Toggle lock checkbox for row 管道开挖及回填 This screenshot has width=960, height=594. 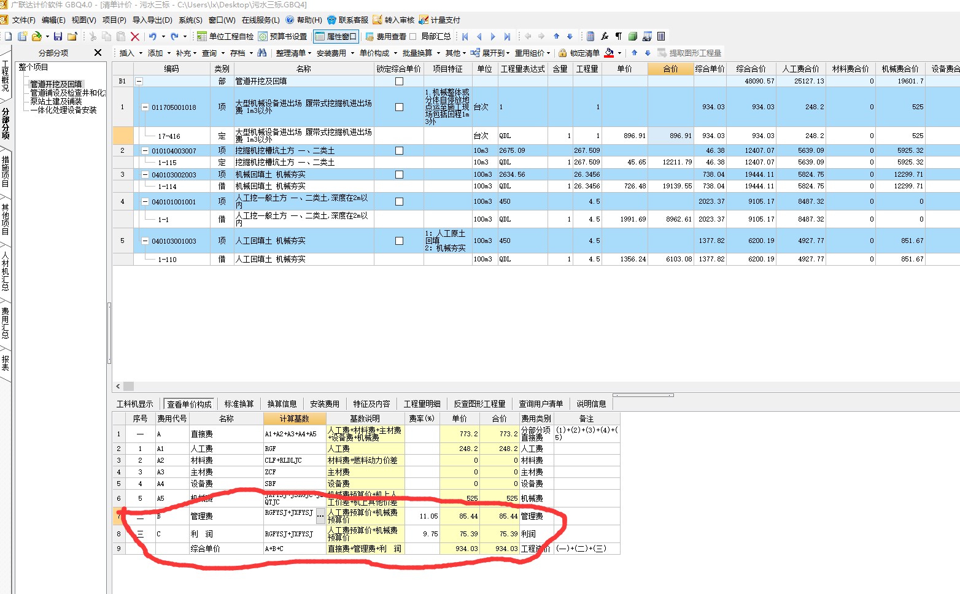pyautogui.click(x=399, y=81)
